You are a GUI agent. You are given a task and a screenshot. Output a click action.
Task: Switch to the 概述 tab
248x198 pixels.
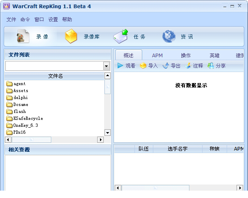coord(129,55)
